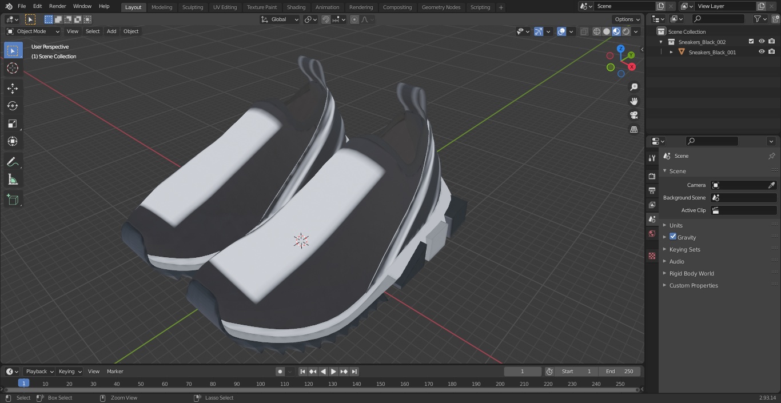781x403 pixels.
Task: Toggle snapping magnet
Action: (x=326, y=19)
